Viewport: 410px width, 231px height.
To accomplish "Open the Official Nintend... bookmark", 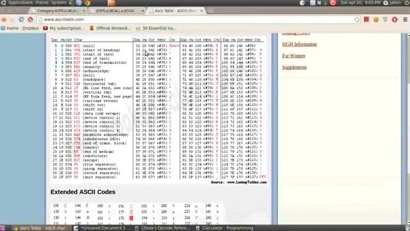I will coord(110,28).
